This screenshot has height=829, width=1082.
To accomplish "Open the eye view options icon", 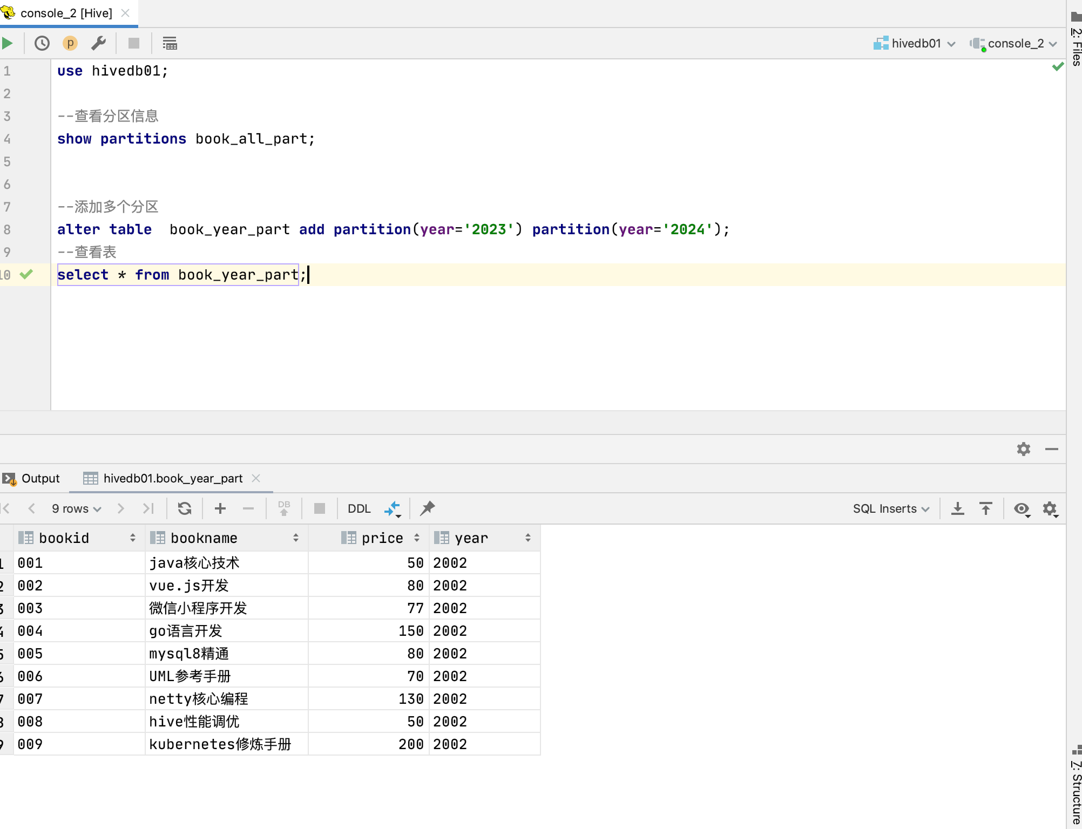I will click(x=1022, y=508).
